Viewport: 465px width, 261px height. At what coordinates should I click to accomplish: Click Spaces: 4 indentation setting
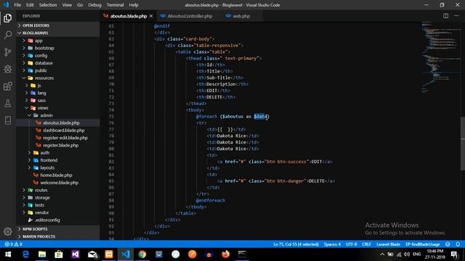332,244
